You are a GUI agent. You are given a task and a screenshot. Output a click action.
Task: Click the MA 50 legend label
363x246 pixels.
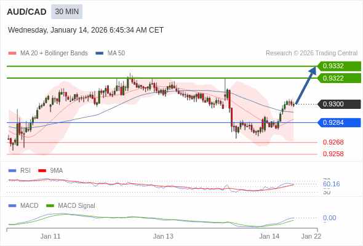(116, 54)
